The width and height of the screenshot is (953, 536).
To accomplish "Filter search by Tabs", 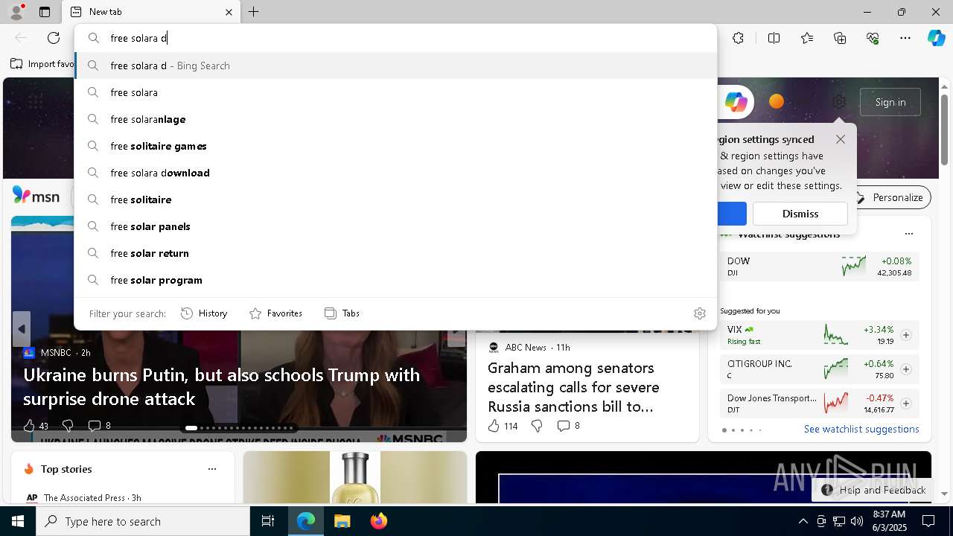I will 342,313.
